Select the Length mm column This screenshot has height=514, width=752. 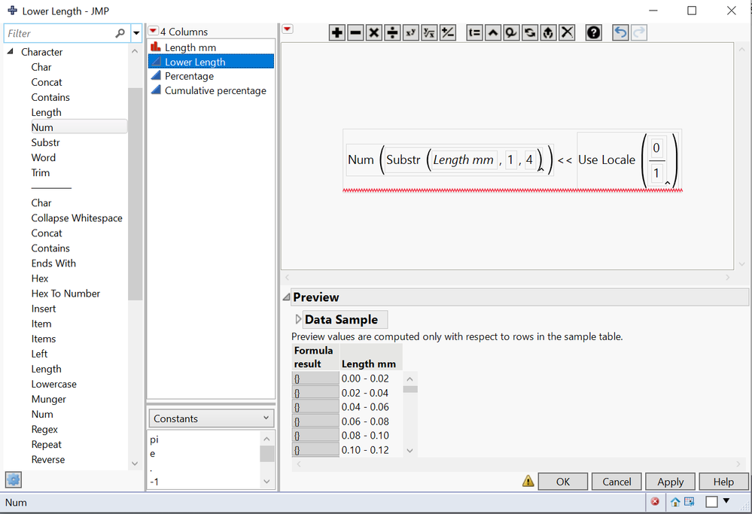(x=211, y=47)
